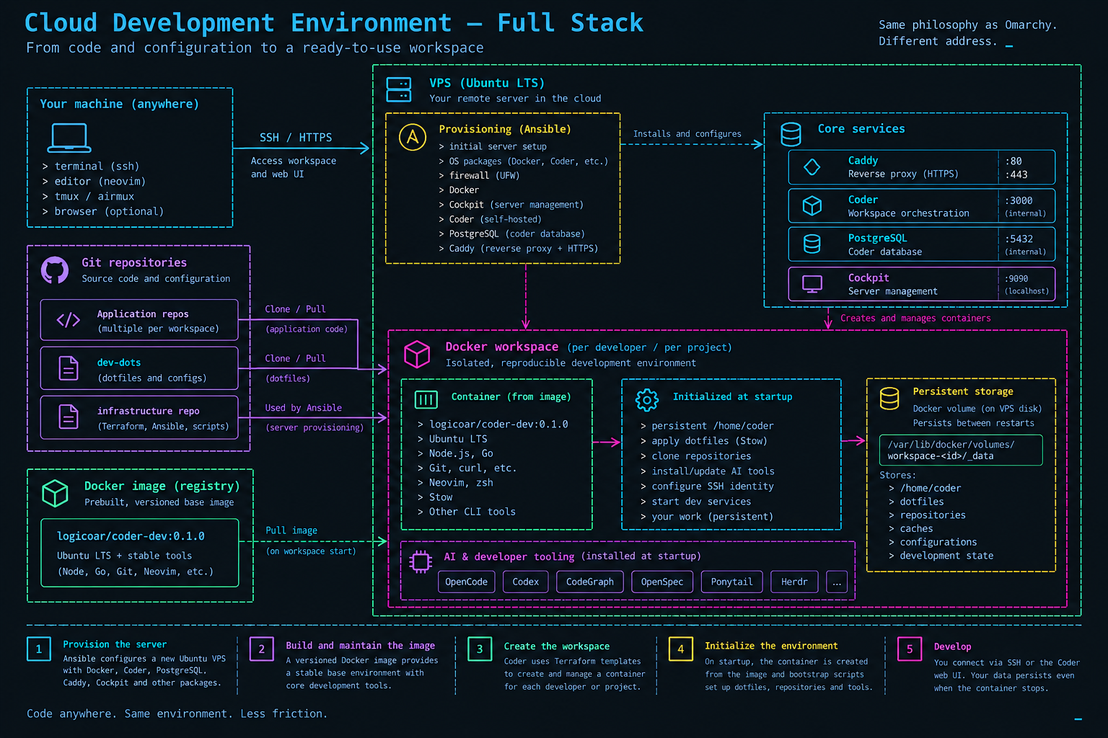Select the gear icon beside Initialized at startup
1108x738 pixels.
647,399
